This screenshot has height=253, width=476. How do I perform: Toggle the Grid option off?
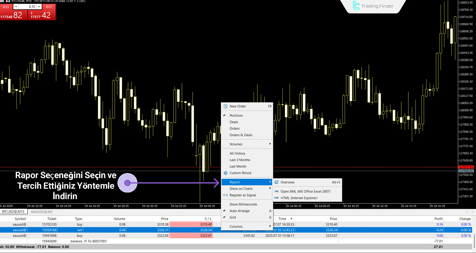pyautogui.click(x=233, y=218)
